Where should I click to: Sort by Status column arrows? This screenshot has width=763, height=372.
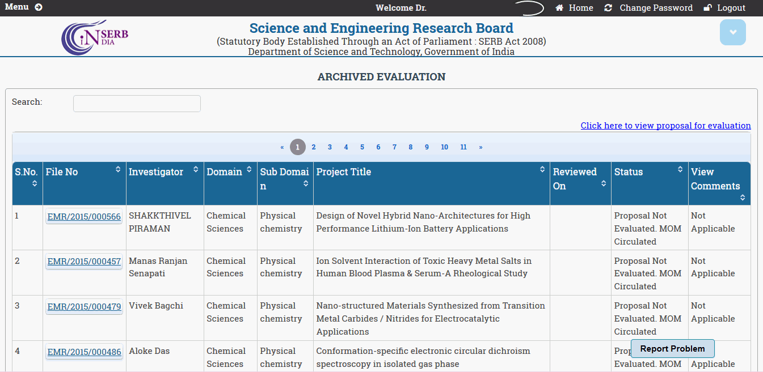pyautogui.click(x=680, y=169)
